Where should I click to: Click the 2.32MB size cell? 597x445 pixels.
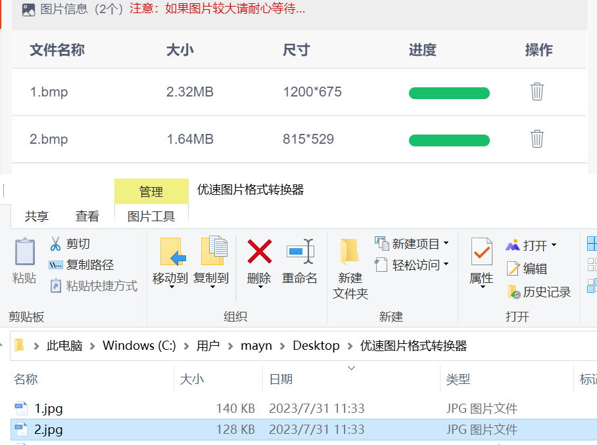[189, 92]
